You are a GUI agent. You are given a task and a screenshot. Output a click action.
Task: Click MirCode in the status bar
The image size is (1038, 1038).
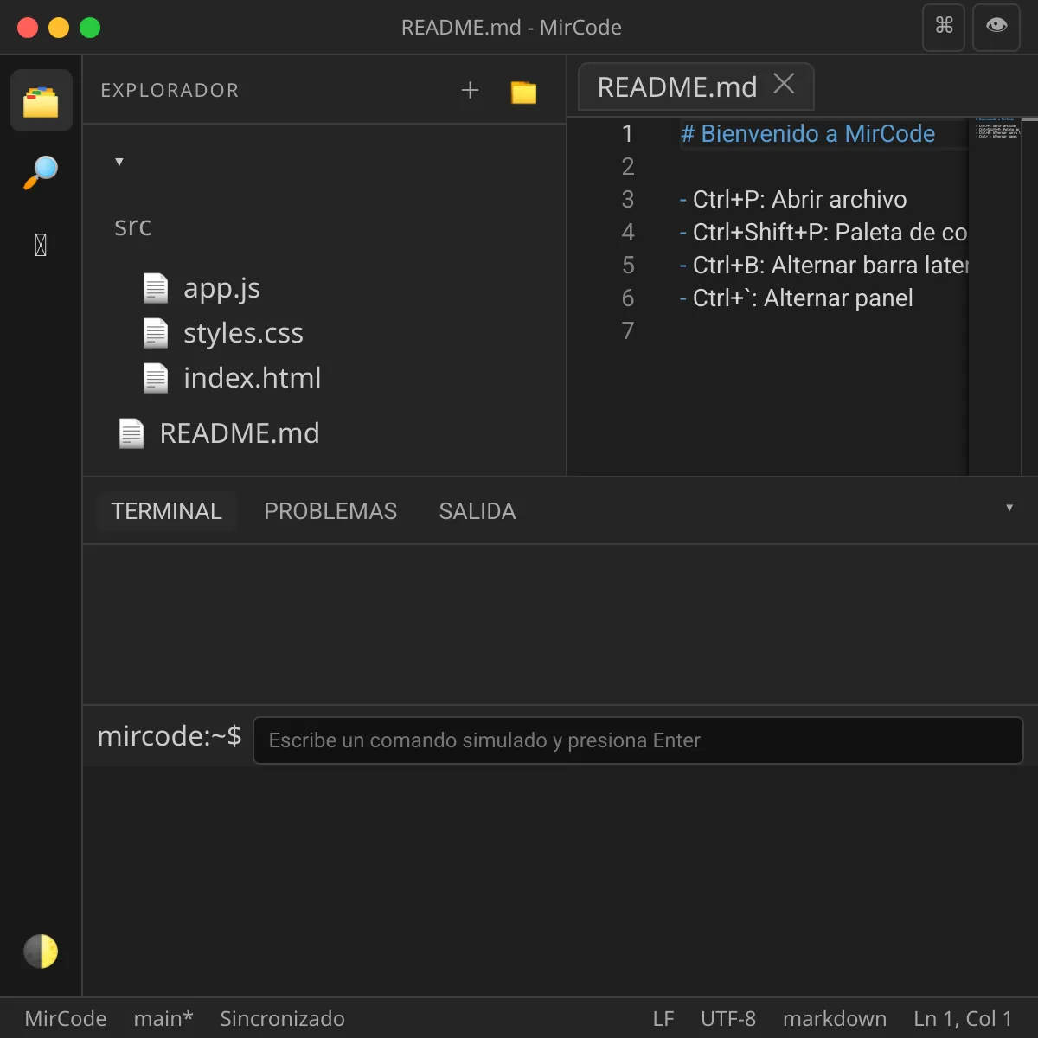66,1019
